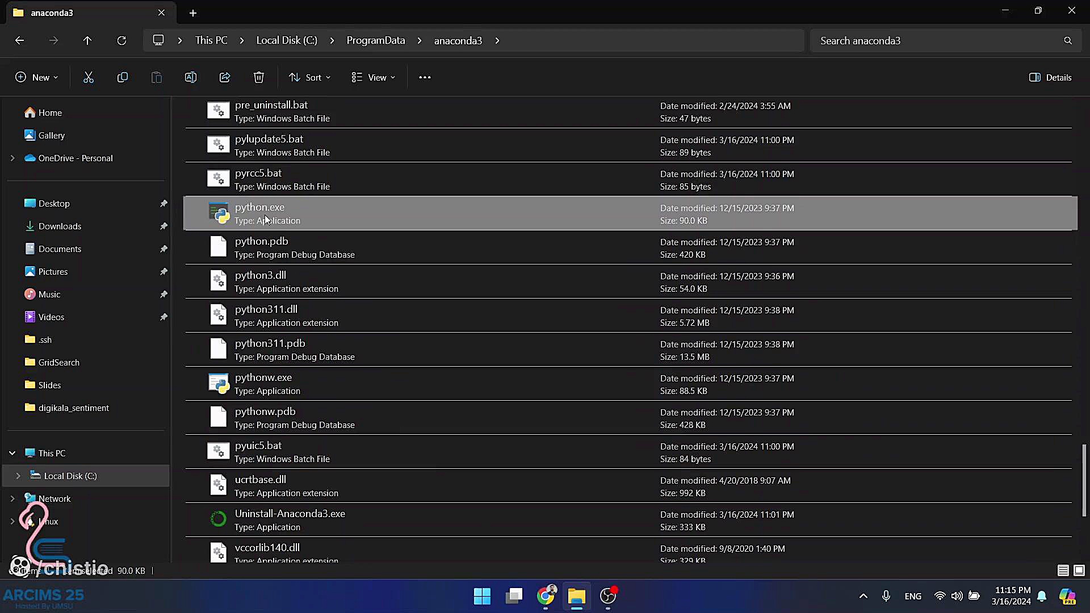This screenshot has height=613, width=1090.
Task: Open the View dropdown menu
Action: [x=373, y=77]
